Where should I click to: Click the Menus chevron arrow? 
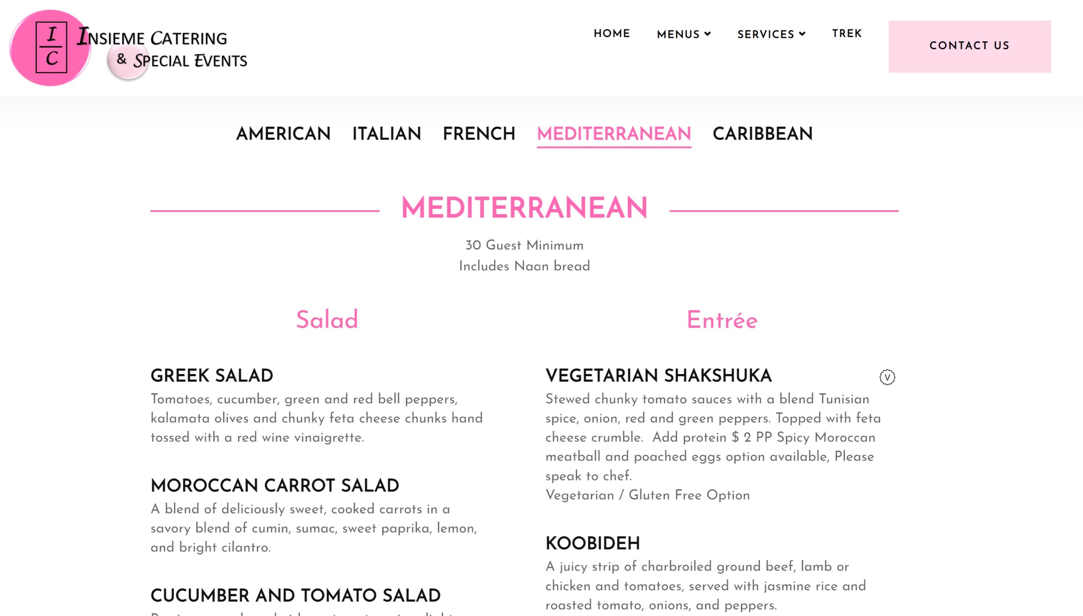coord(708,34)
